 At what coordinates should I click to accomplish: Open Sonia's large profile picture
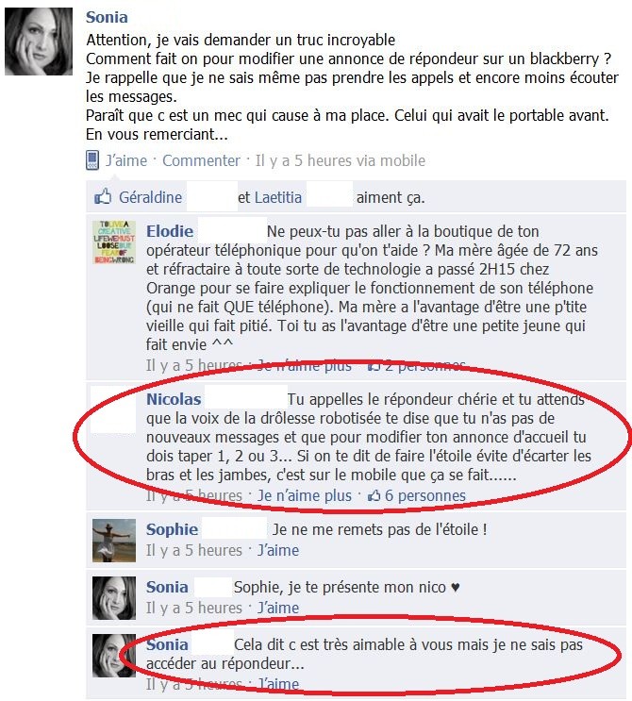[x=39, y=42]
